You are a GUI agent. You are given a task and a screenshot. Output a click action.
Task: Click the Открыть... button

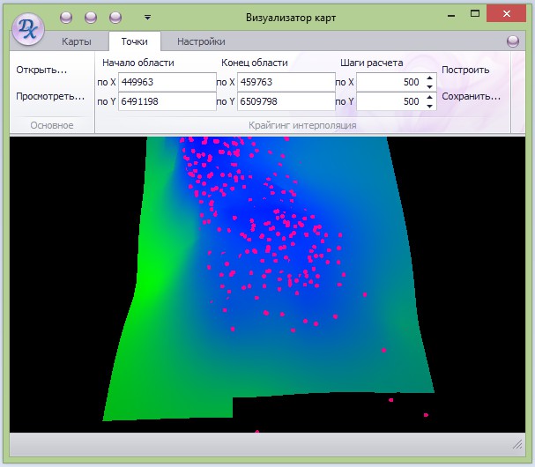41,70
